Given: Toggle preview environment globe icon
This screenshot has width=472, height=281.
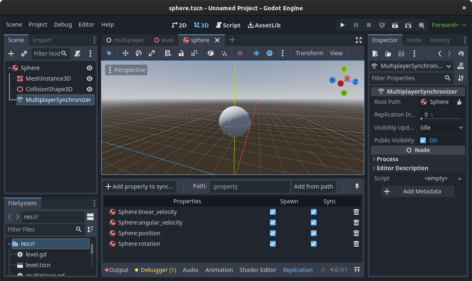Looking at the screenshot, I should coord(270,53).
